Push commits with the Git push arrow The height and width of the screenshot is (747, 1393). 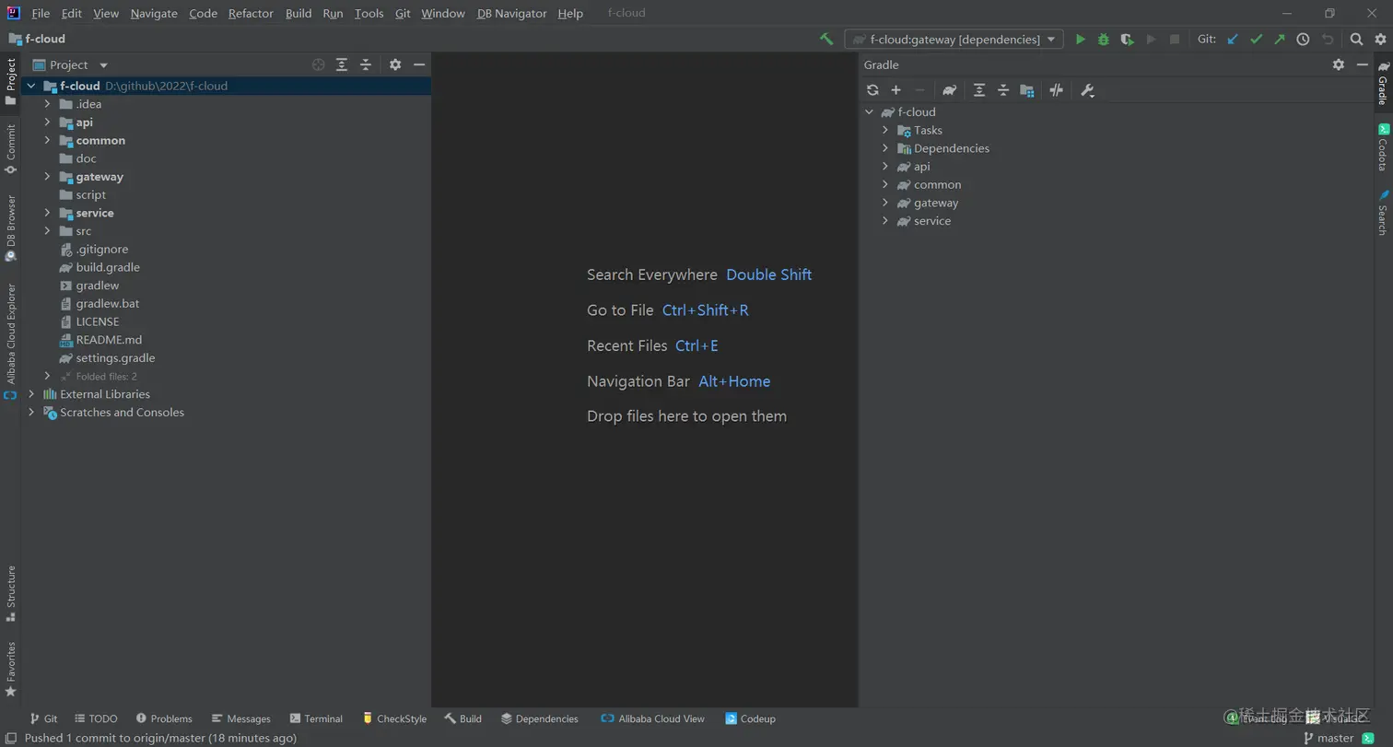pyautogui.click(x=1280, y=40)
